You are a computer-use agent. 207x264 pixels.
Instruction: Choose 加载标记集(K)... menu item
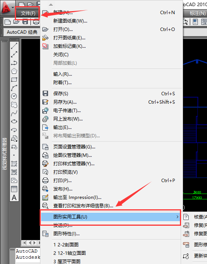[111, 46]
